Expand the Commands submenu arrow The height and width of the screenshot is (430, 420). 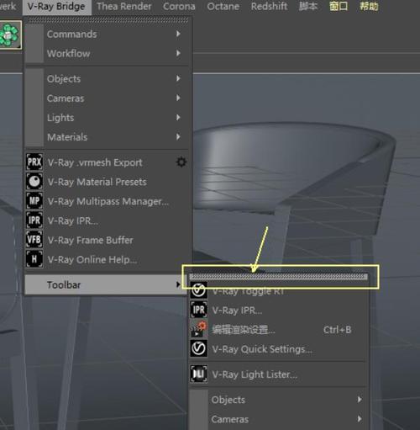point(178,34)
